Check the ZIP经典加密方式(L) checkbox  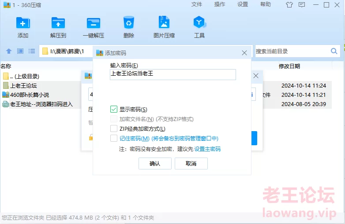tap(114, 129)
